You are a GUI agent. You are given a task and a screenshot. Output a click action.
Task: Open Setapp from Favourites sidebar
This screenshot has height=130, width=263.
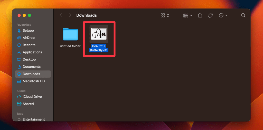[28, 31]
